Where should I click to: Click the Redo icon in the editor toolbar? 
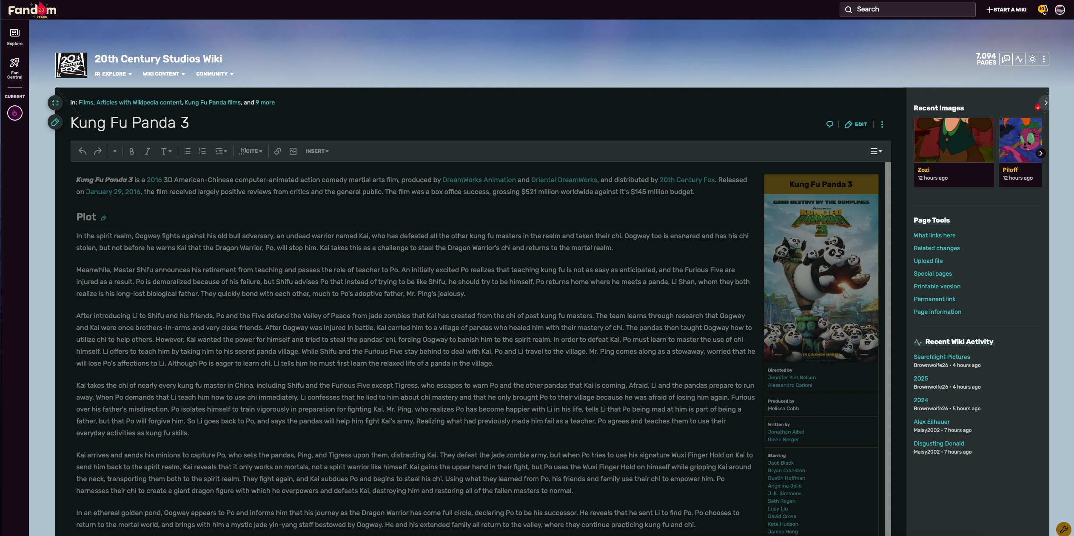pyautogui.click(x=97, y=151)
